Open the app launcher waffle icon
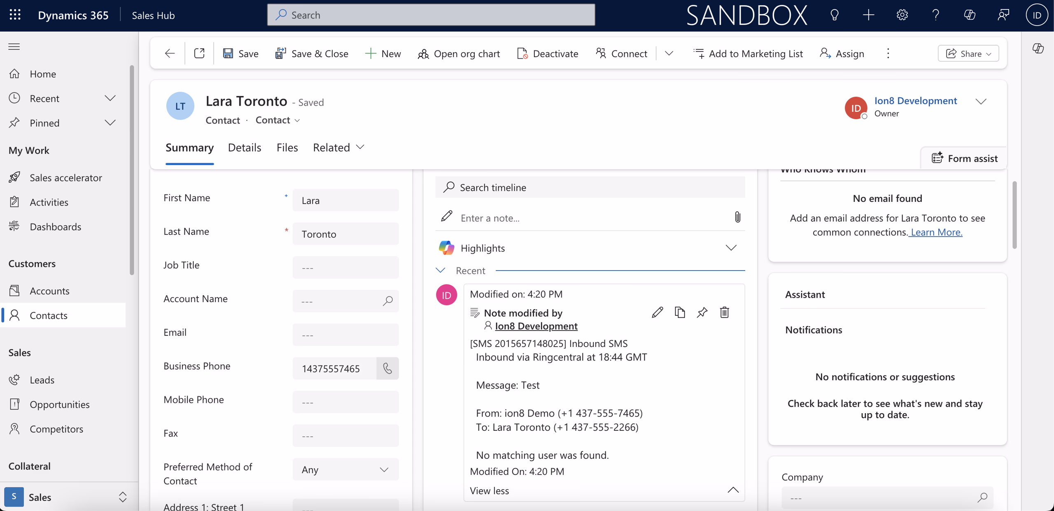The height and width of the screenshot is (511, 1054). pyautogui.click(x=15, y=15)
